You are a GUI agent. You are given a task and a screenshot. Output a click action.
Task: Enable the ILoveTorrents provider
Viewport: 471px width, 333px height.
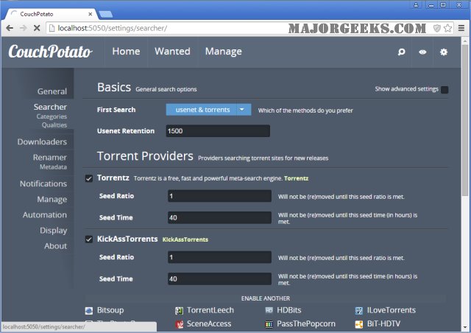[x=392, y=310]
